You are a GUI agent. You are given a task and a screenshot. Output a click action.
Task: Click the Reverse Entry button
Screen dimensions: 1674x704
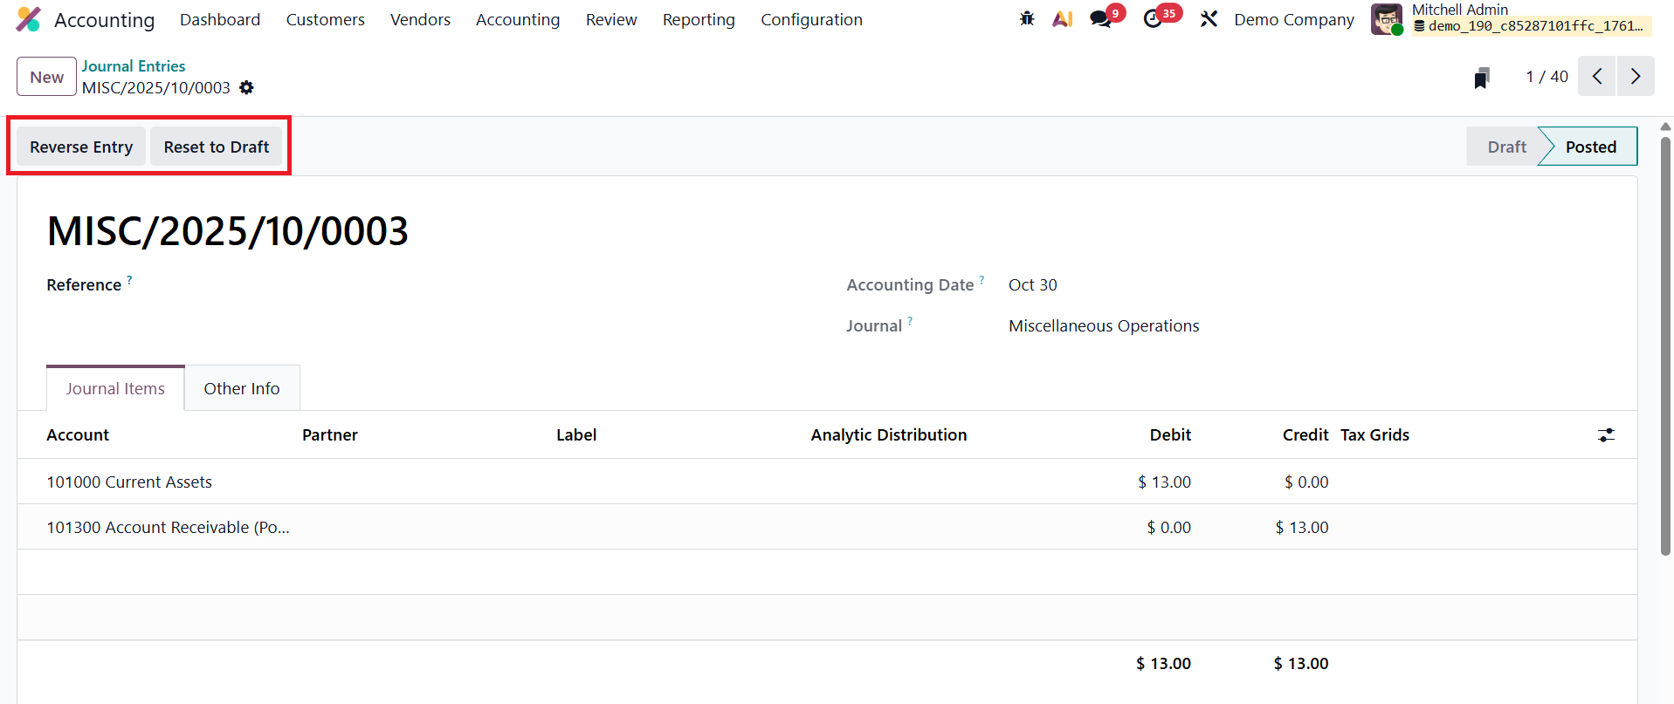81,147
